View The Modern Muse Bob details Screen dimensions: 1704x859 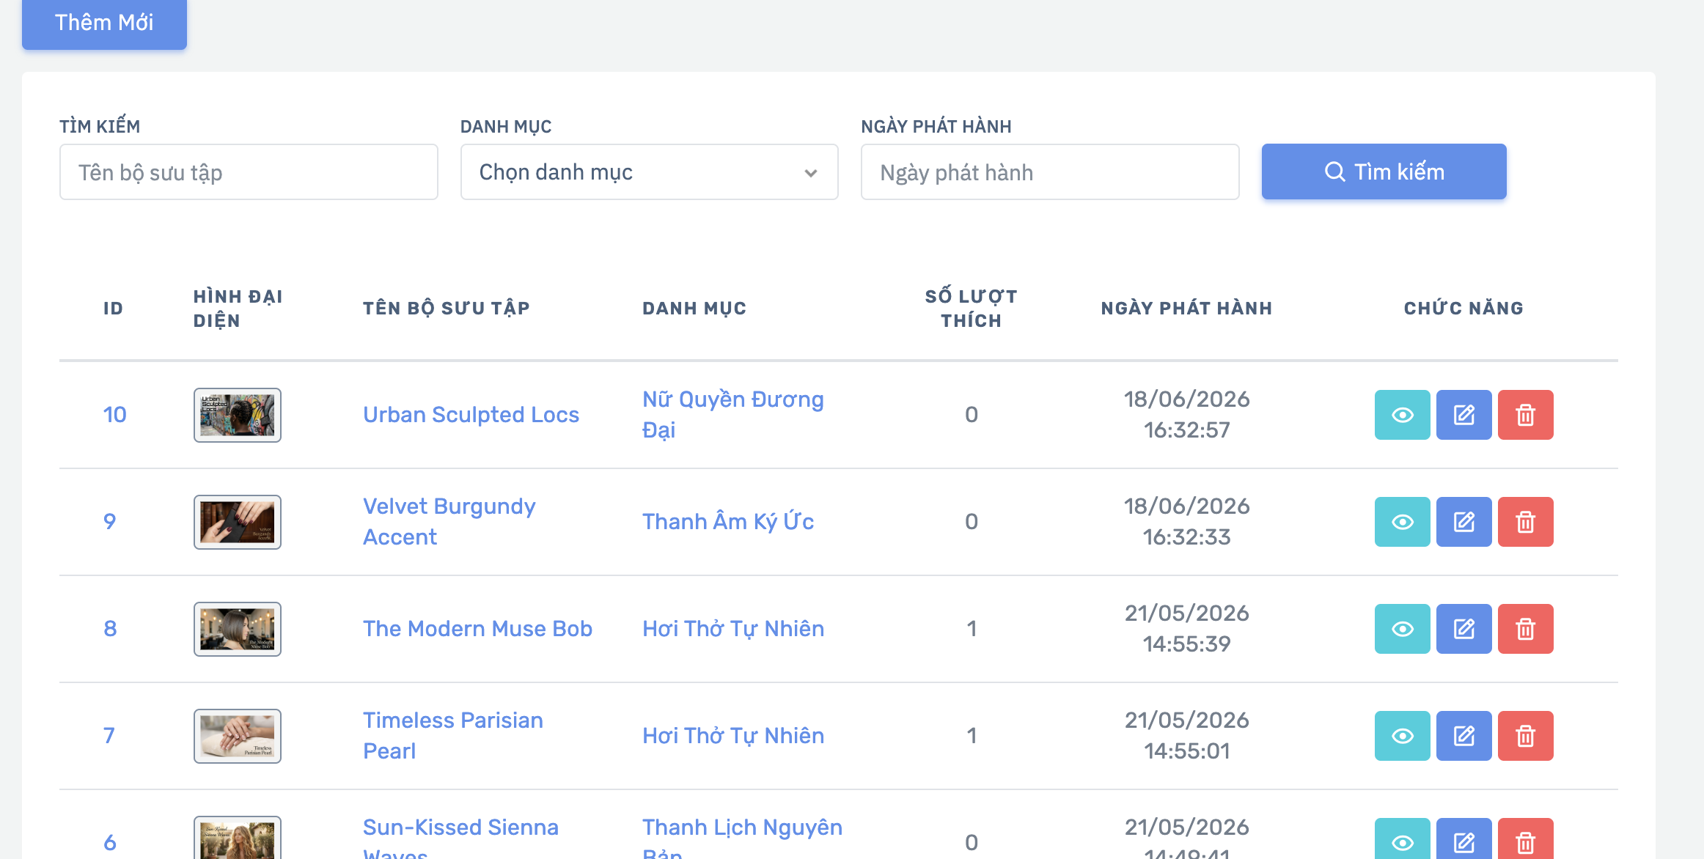tap(1402, 629)
